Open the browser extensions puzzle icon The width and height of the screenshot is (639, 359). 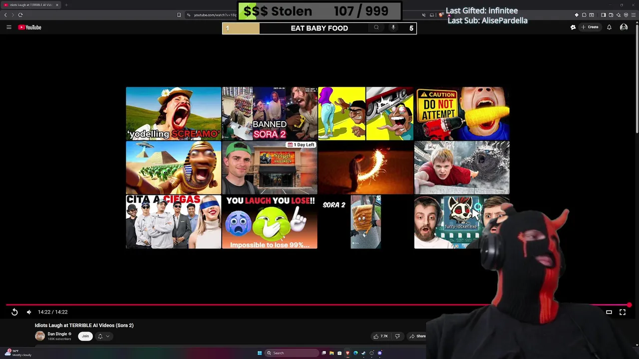584,15
